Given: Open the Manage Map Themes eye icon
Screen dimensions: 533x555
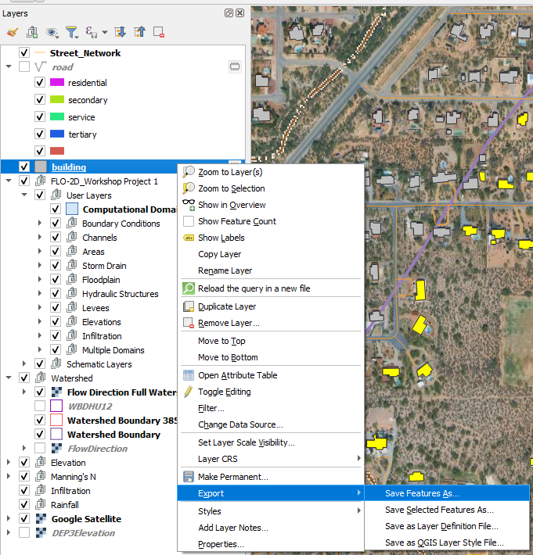Looking at the screenshot, I should click(52, 32).
